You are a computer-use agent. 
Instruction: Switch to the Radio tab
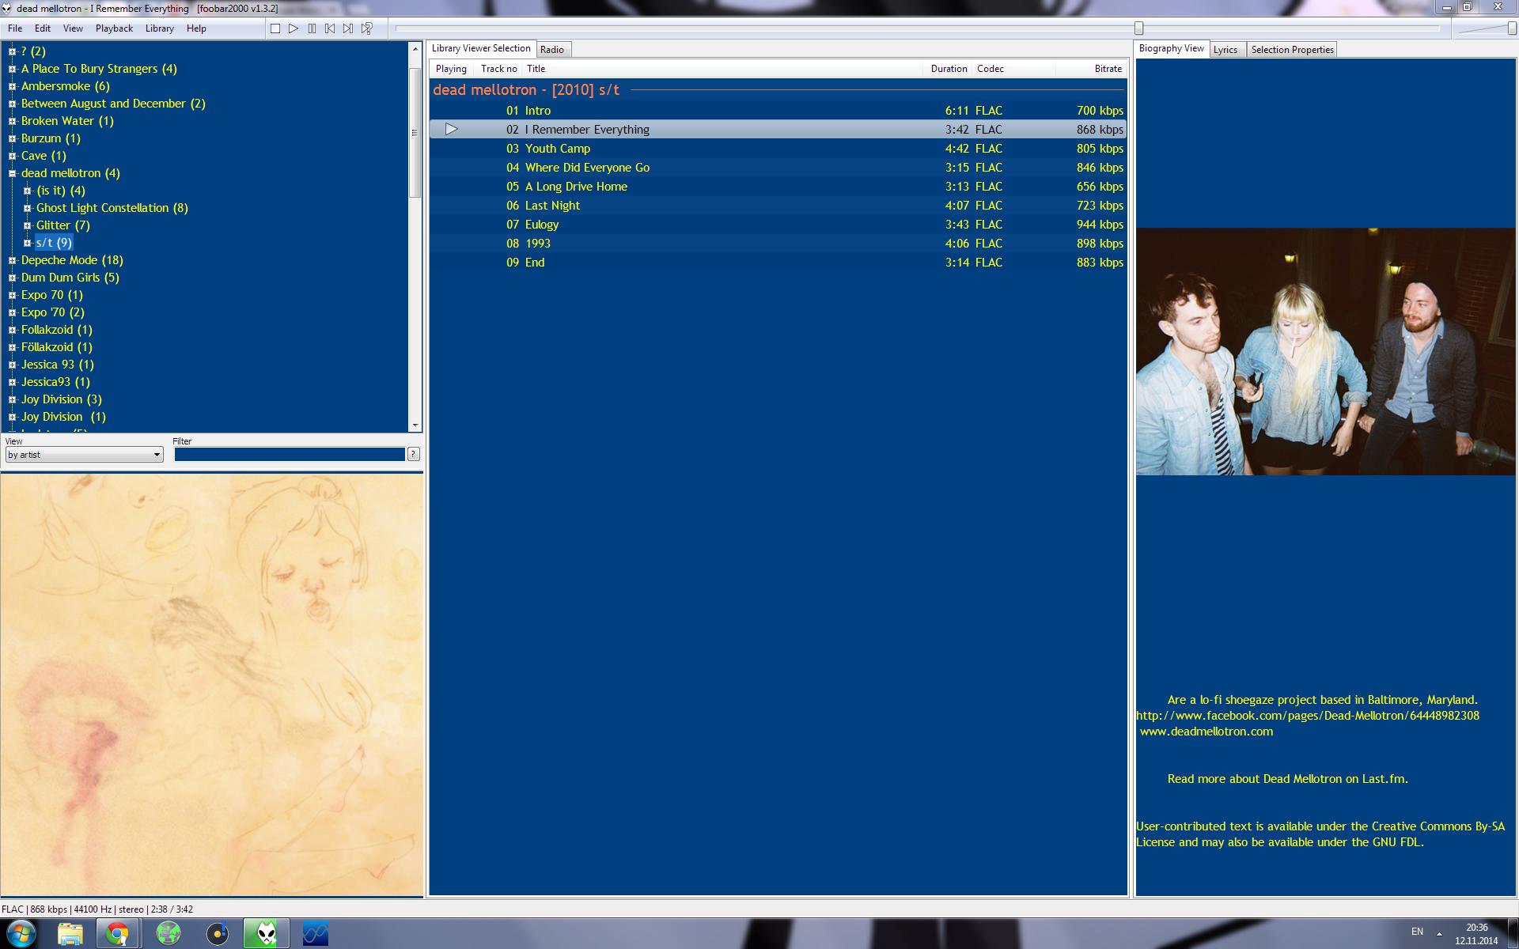552,50
